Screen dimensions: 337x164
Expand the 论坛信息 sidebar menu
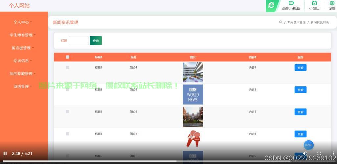coord(23,61)
